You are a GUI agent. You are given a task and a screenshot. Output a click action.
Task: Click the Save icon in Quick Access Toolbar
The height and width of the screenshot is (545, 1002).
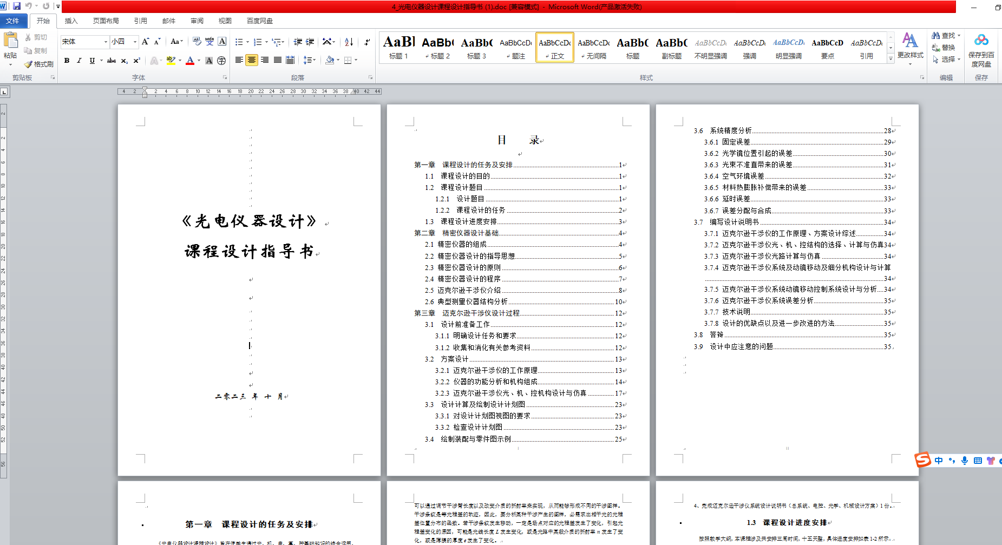coord(16,6)
